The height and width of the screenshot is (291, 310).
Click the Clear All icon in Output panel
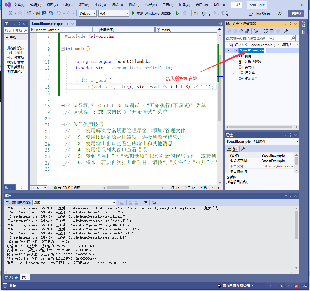(145, 203)
